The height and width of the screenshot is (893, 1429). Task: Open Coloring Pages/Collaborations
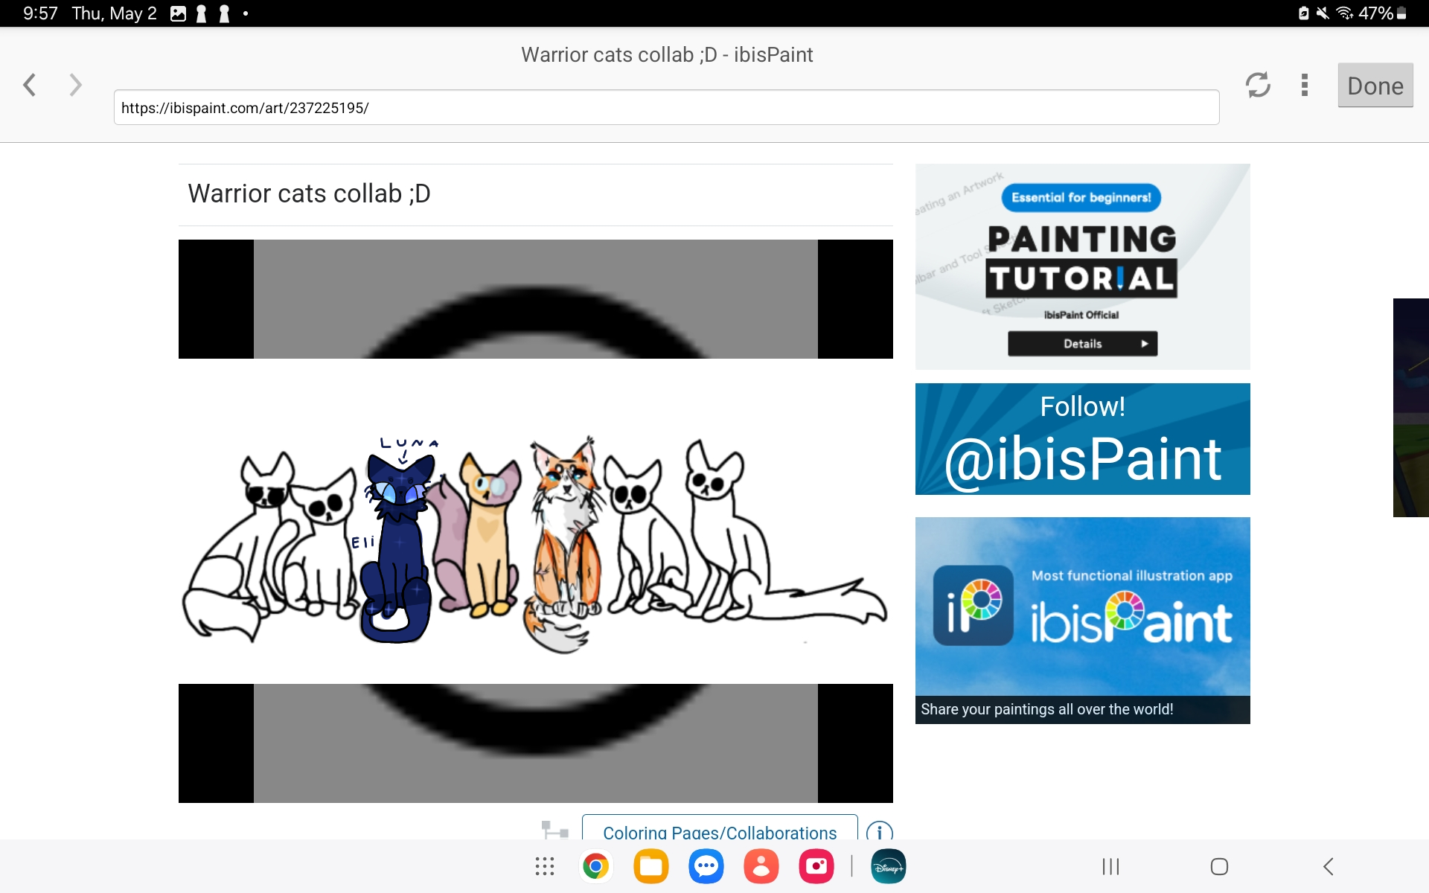click(x=720, y=833)
